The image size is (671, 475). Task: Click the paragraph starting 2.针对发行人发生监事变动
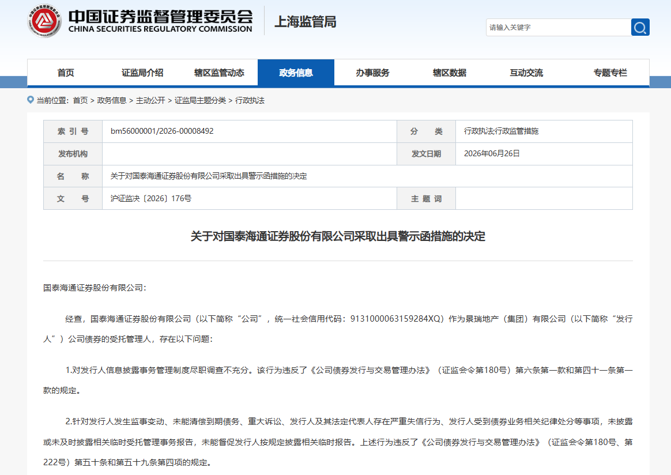pos(338,442)
